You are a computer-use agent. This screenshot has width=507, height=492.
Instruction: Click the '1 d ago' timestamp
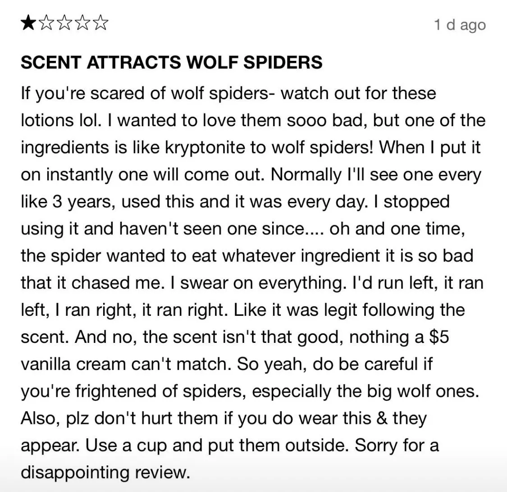click(460, 25)
